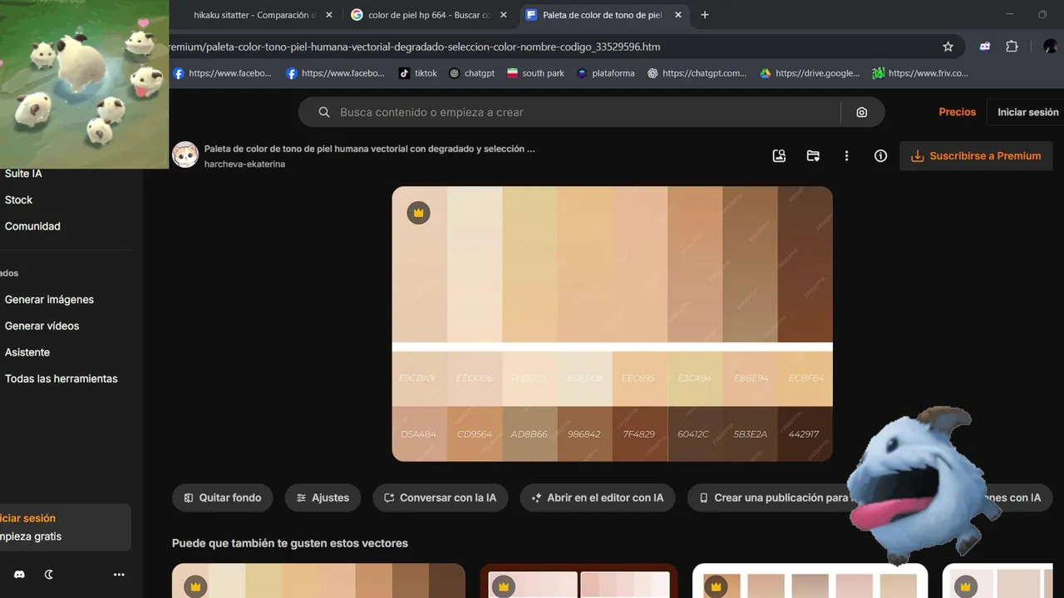1064x598 pixels.
Task: Click the Precios link in the header
Action: pyautogui.click(x=957, y=112)
